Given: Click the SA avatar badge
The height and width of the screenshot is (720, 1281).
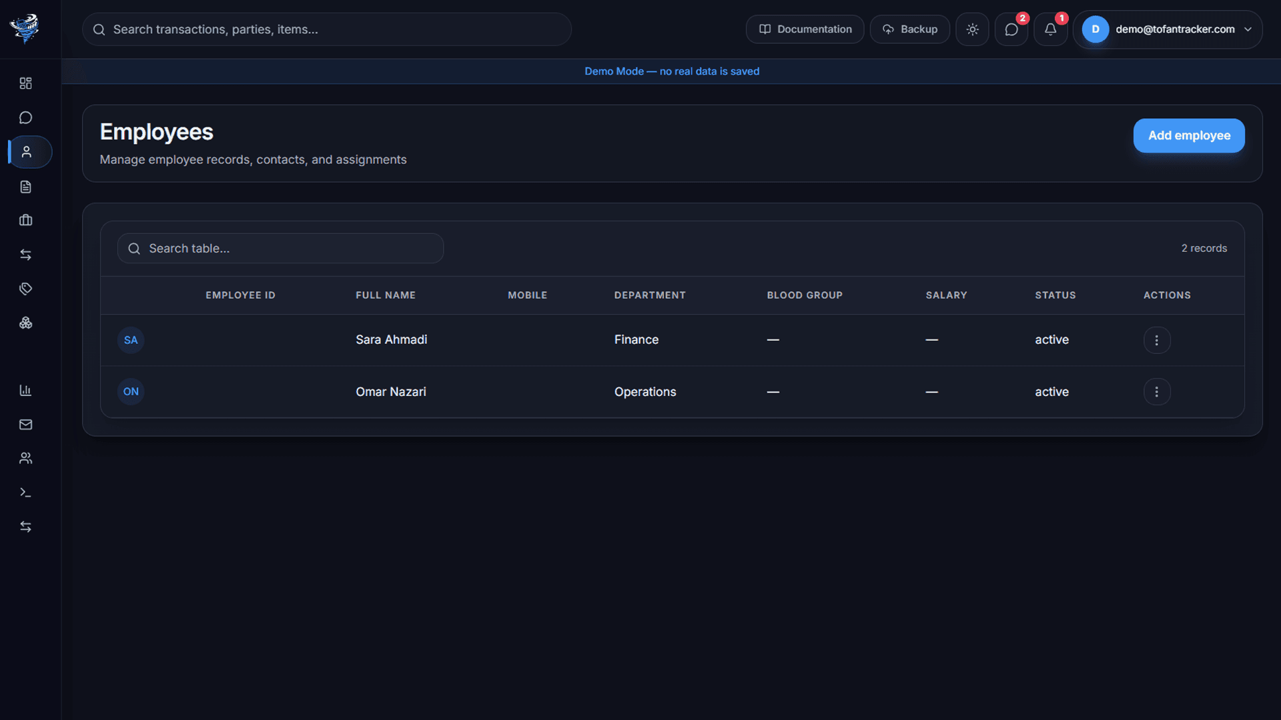Looking at the screenshot, I should pyautogui.click(x=131, y=340).
